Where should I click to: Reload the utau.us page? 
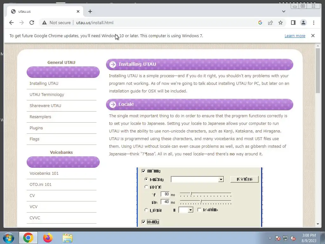tap(32, 23)
